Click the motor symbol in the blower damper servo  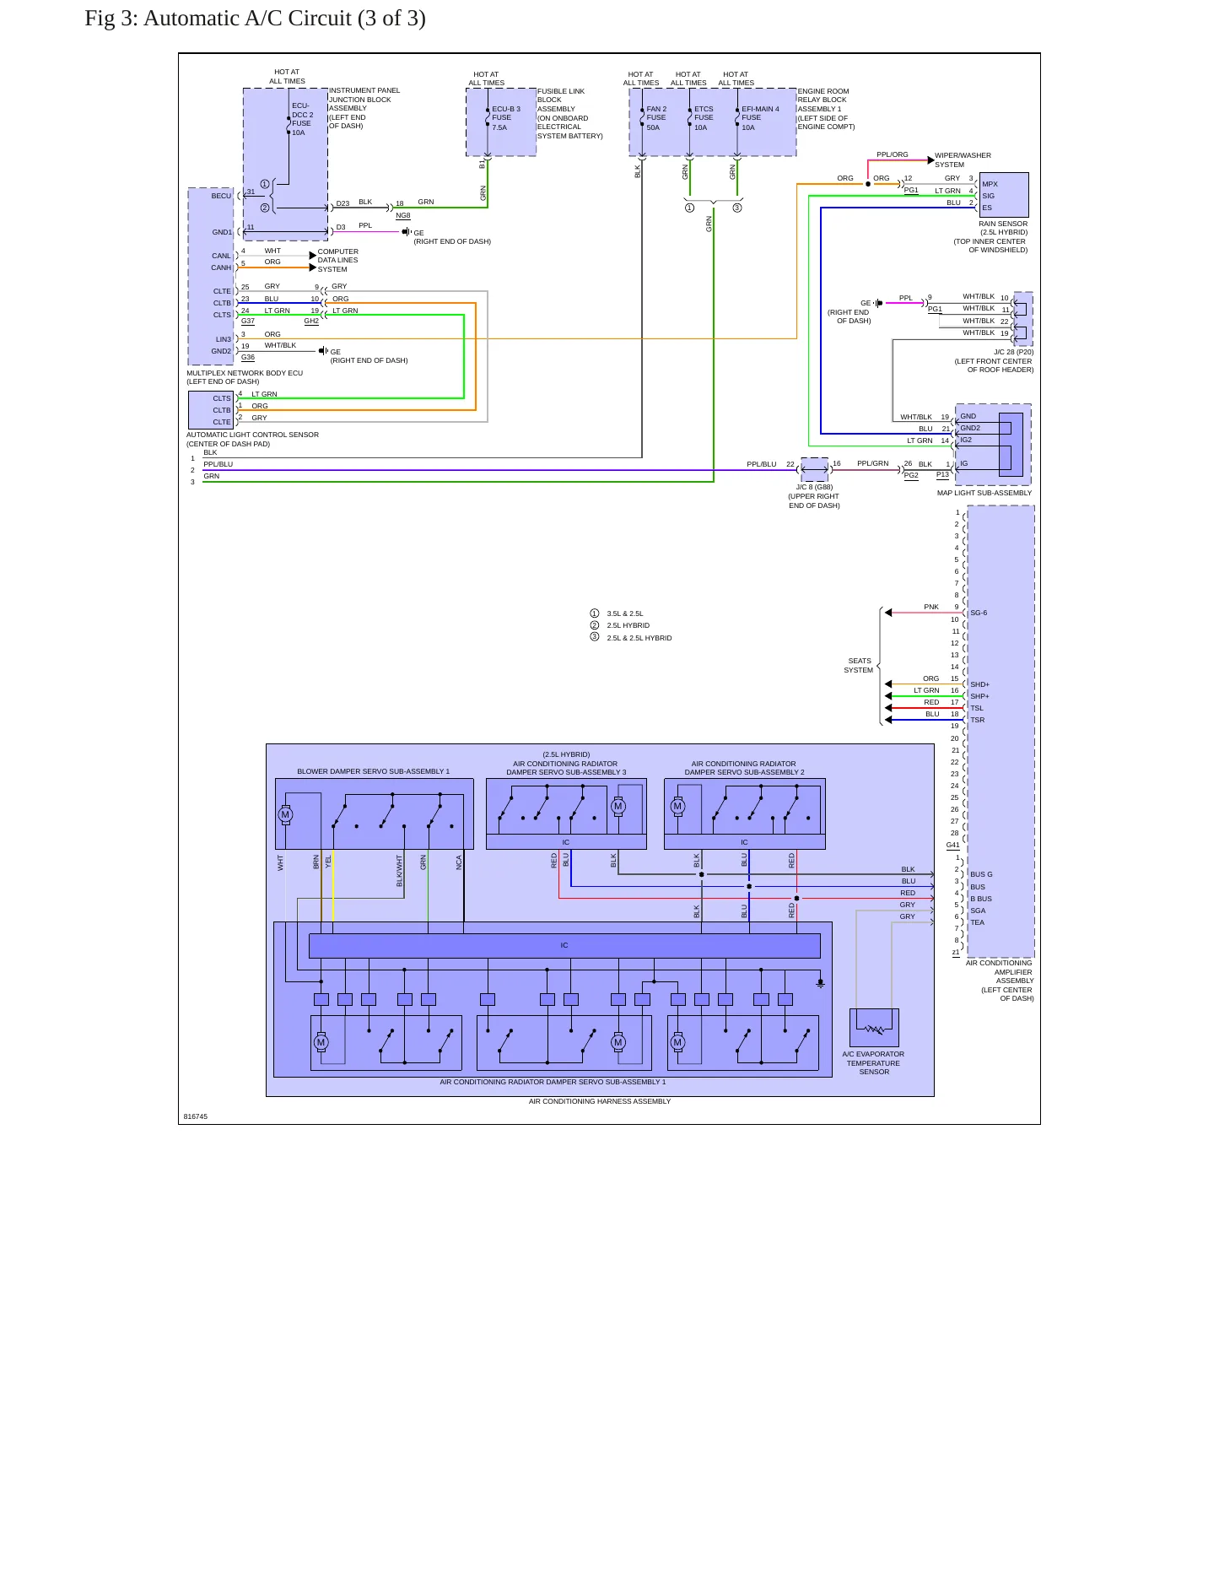285,814
